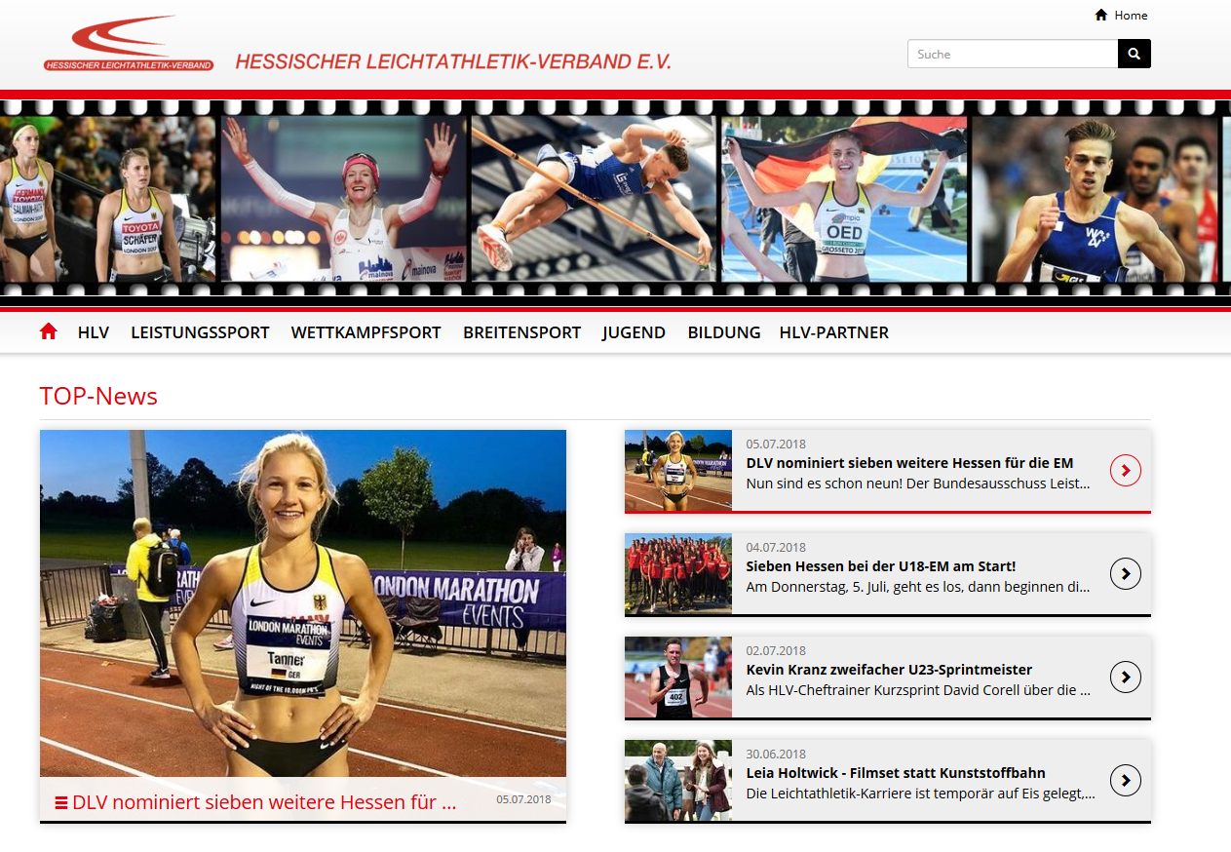The width and height of the screenshot is (1231, 852).
Task: Open the featured DLV nominiert headline link
Action: click(264, 802)
